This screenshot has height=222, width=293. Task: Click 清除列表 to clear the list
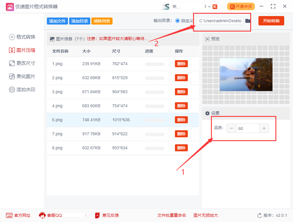[x=102, y=21]
